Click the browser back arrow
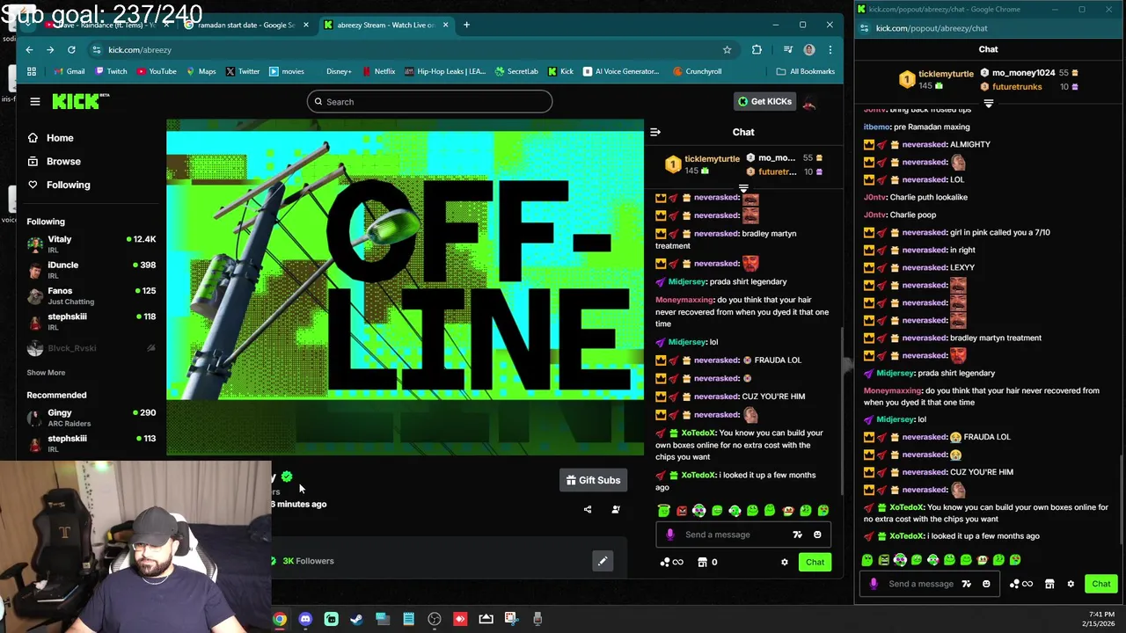This screenshot has width=1126, height=633. (x=29, y=50)
